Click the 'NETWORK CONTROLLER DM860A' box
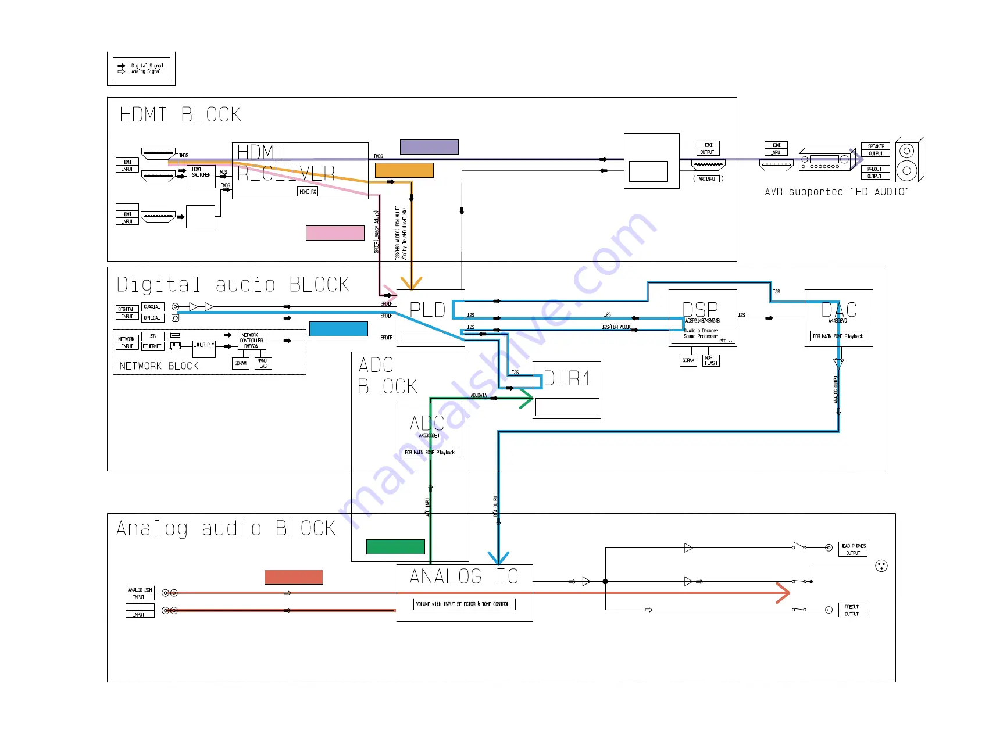 pyautogui.click(x=252, y=341)
